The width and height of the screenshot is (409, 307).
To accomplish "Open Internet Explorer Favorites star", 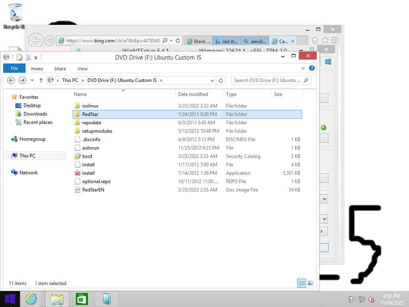I will tap(325, 40).
